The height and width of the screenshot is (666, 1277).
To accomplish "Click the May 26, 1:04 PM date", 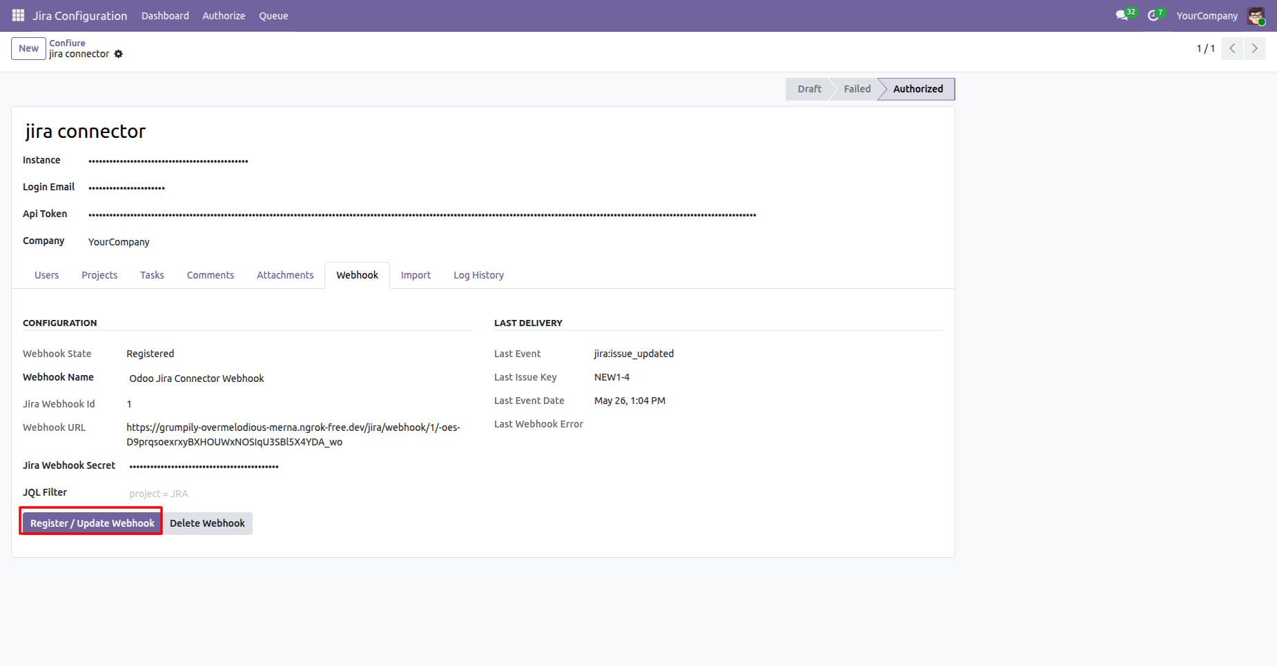I will 630,401.
